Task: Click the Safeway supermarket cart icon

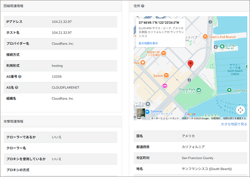Action: [147, 112]
